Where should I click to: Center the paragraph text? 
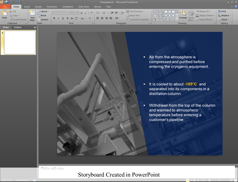(102, 18)
